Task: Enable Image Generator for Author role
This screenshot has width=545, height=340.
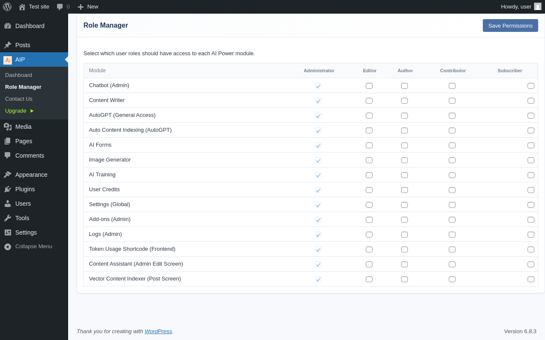Action: tap(404, 160)
